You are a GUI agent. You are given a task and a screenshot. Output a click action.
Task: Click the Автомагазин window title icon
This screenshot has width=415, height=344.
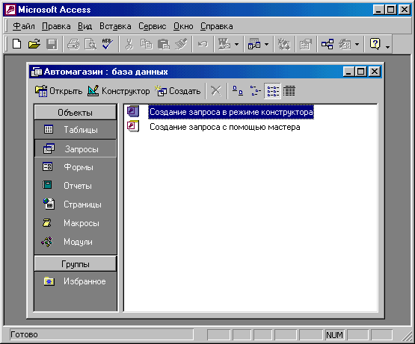tap(36, 72)
